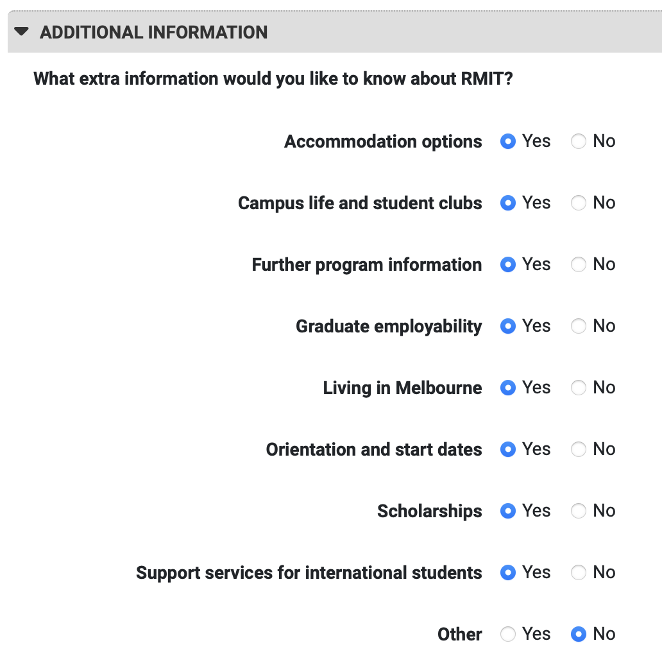This screenshot has height=661, width=662.
Task: Select No for Accommodation options
Action: click(x=579, y=141)
